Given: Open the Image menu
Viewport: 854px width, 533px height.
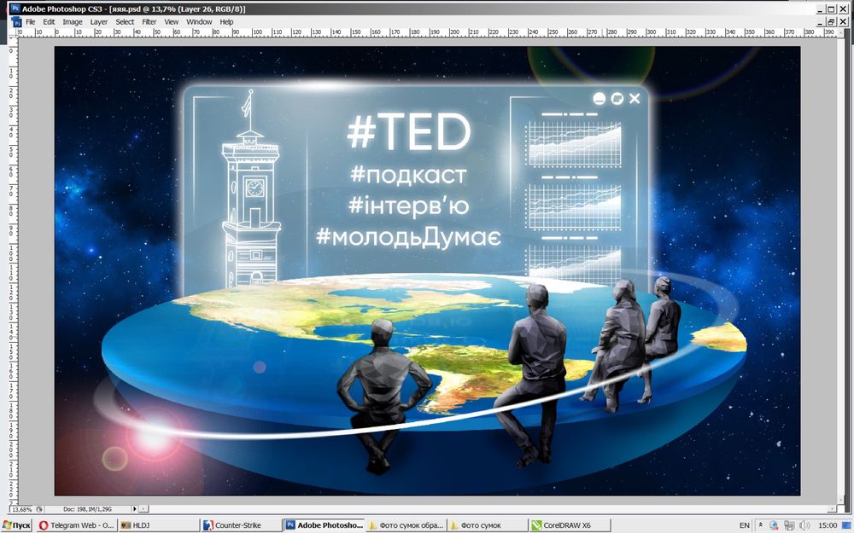Looking at the screenshot, I should pyautogui.click(x=73, y=22).
